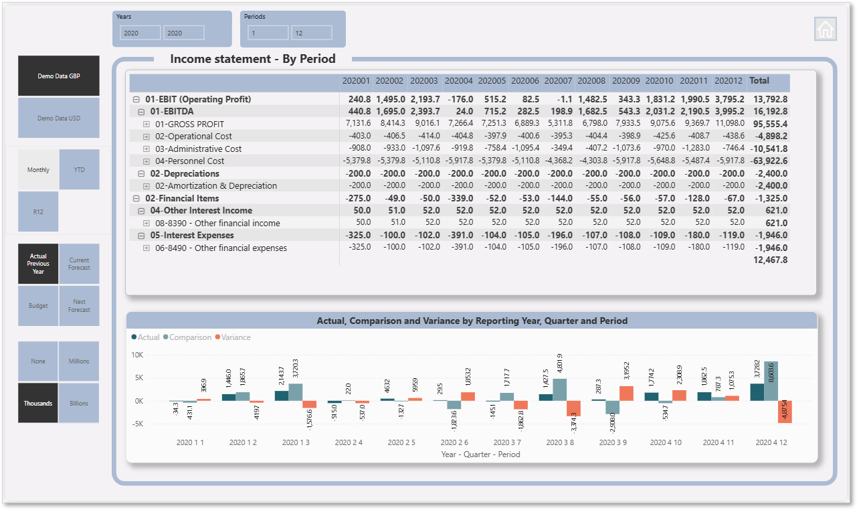Select the Demo Data GBP slicer
The height and width of the screenshot is (510, 857).
[59, 76]
